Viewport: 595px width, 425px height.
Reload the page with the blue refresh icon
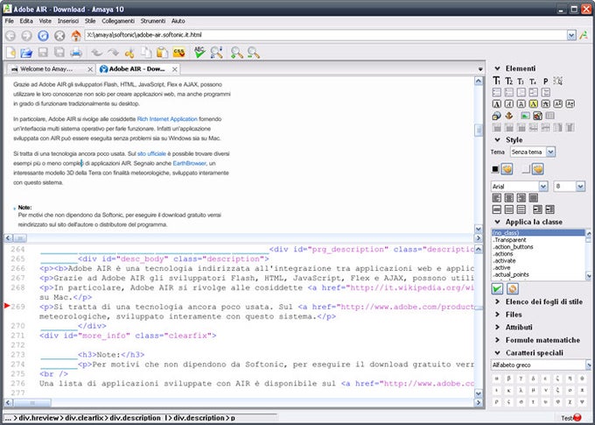(43, 35)
